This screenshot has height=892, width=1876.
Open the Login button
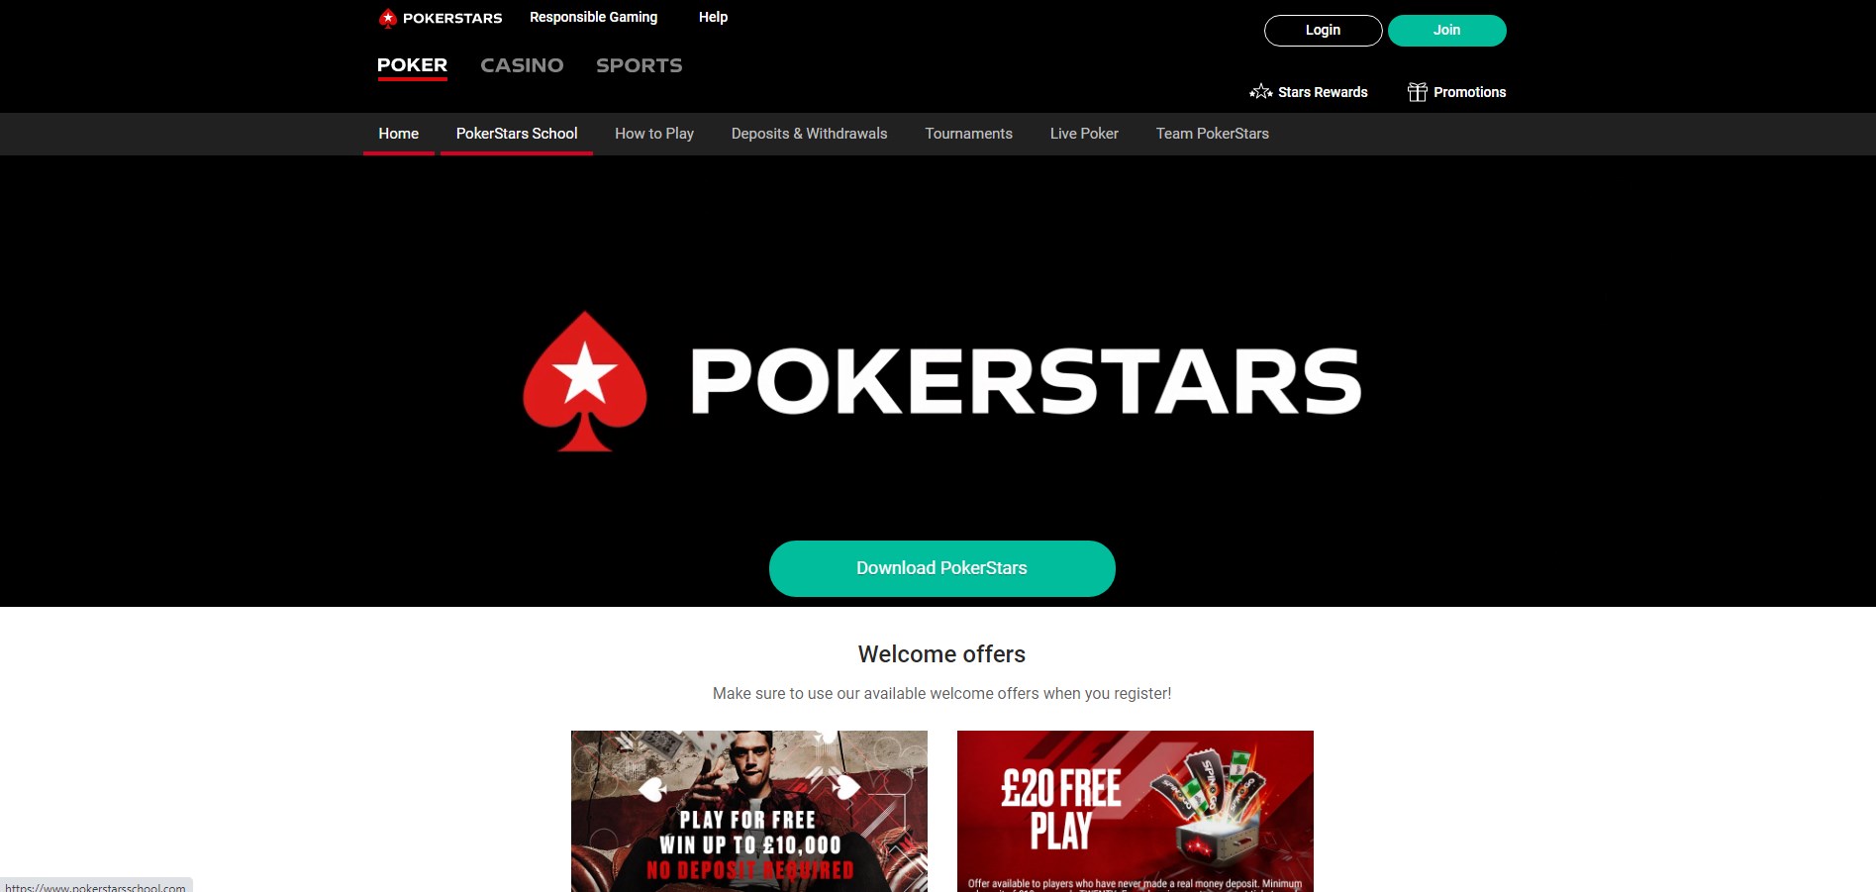pyautogui.click(x=1323, y=31)
